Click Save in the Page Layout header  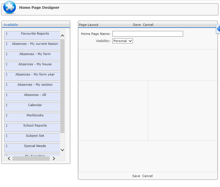click(137, 25)
